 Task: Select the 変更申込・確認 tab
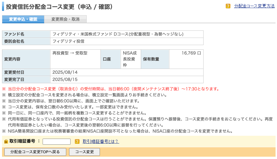(23, 19)
